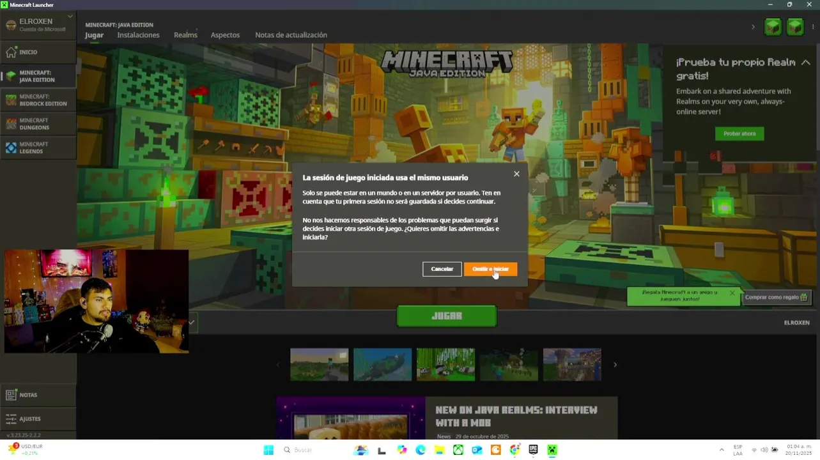Click Cancelar in the session warning dialog
Image resolution: width=820 pixels, height=460 pixels.
(x=442, y=269)
